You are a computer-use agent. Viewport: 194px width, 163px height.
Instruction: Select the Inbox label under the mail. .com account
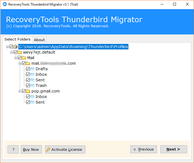click(x=41, y=74)
